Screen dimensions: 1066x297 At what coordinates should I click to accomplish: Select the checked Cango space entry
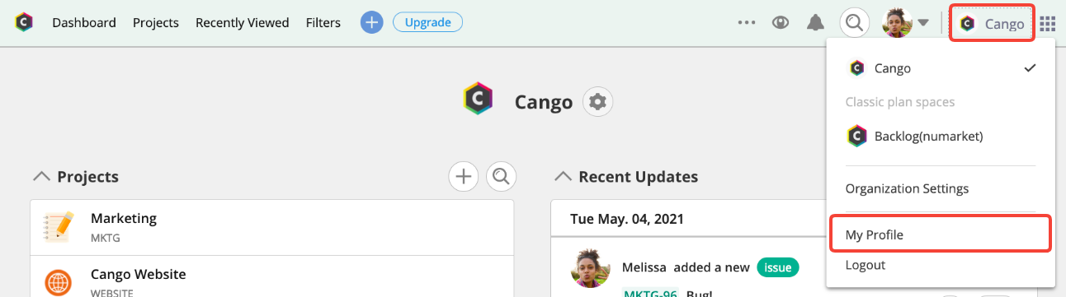coord(941,68)
